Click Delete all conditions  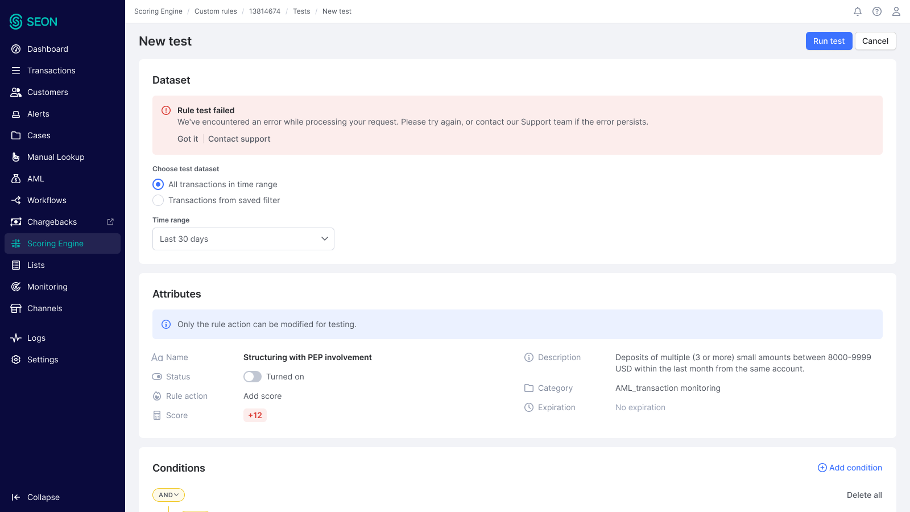(864, 495)
